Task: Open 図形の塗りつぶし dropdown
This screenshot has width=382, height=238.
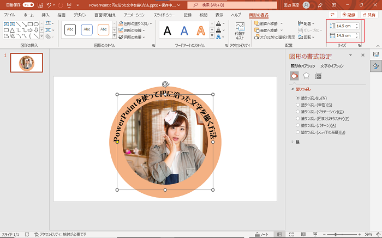Action: click(x=135, y=23)
